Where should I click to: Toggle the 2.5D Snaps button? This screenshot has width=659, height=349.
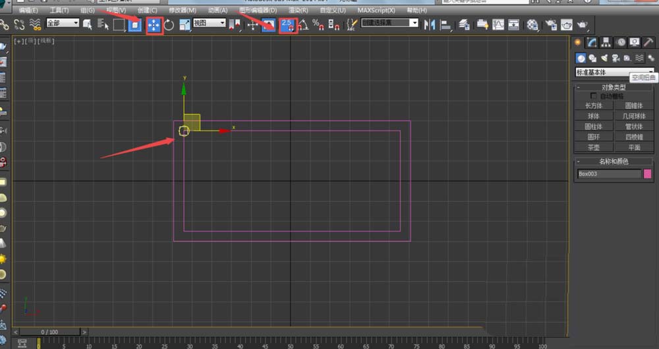(x=287, y=25)
